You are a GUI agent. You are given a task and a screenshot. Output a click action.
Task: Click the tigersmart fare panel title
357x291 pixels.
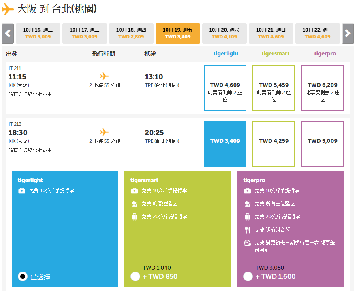[144, 180]
